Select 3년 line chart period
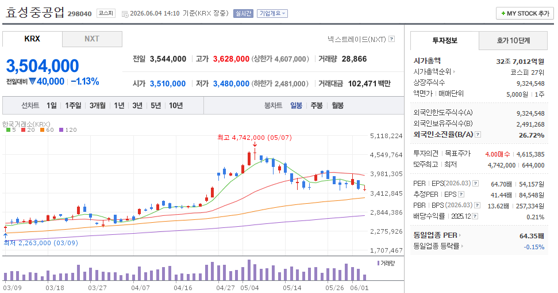 tap(137, 105)
